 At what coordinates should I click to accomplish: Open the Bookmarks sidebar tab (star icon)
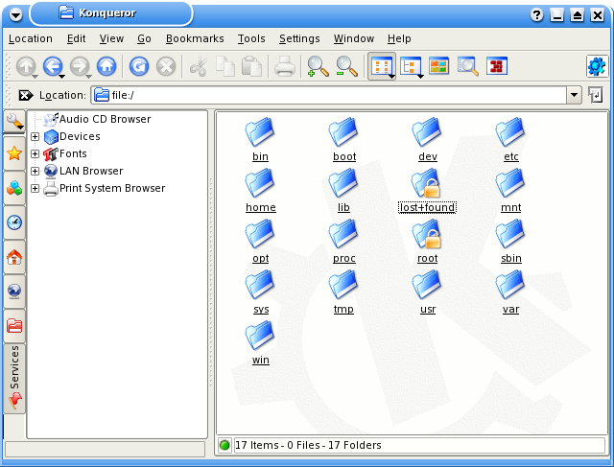pyautogui.click(x=14, y=153)
